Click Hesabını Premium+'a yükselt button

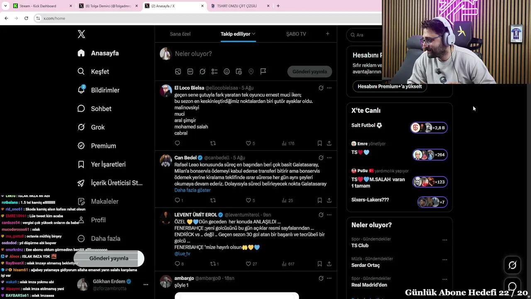click(x=390, y=86)
